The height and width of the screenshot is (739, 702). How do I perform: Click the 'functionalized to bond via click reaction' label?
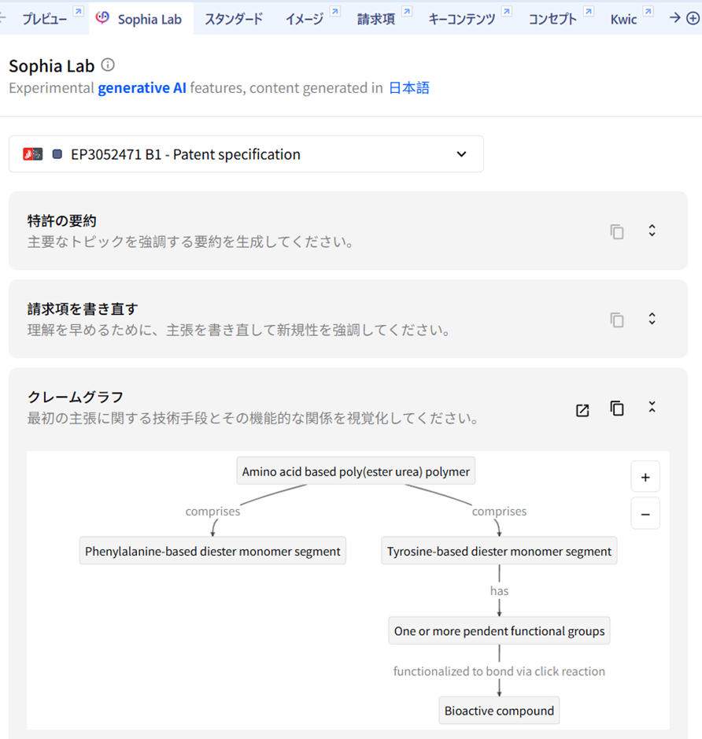499,671
